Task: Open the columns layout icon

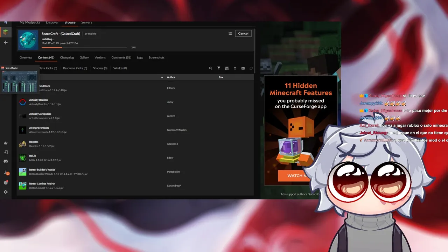Action: pyautogui.click(x=243, y=68)
